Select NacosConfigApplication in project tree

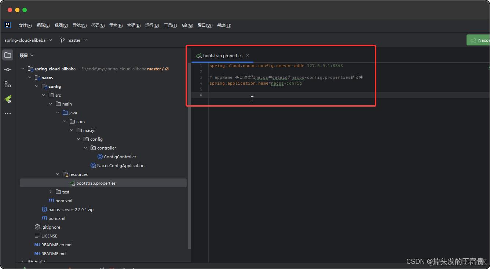(x=121, y=166)
